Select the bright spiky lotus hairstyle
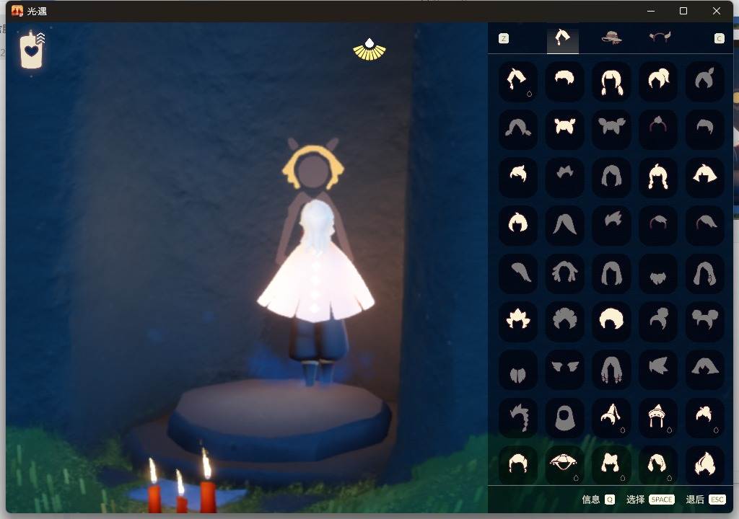The width and height of the screenshot is (739, 519). [518, 321]
